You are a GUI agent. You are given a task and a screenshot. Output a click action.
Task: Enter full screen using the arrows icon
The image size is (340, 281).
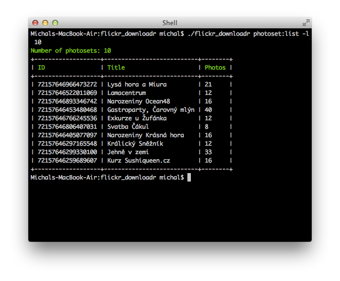(x=306, y=23)
